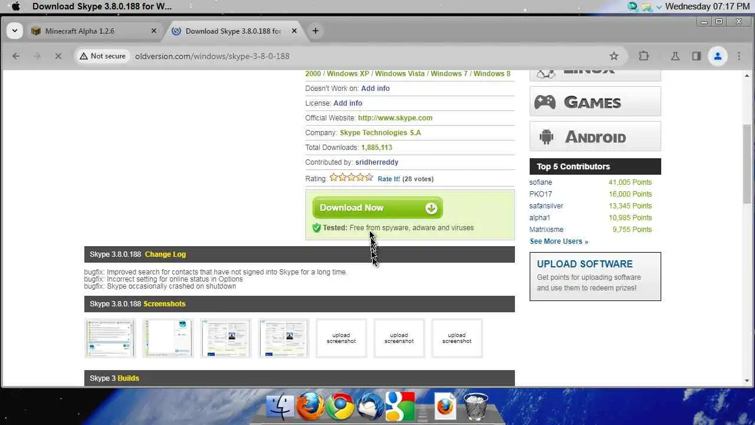Bookmark this page with the star icon
The image size is (755, 425).
pos(614,56)
